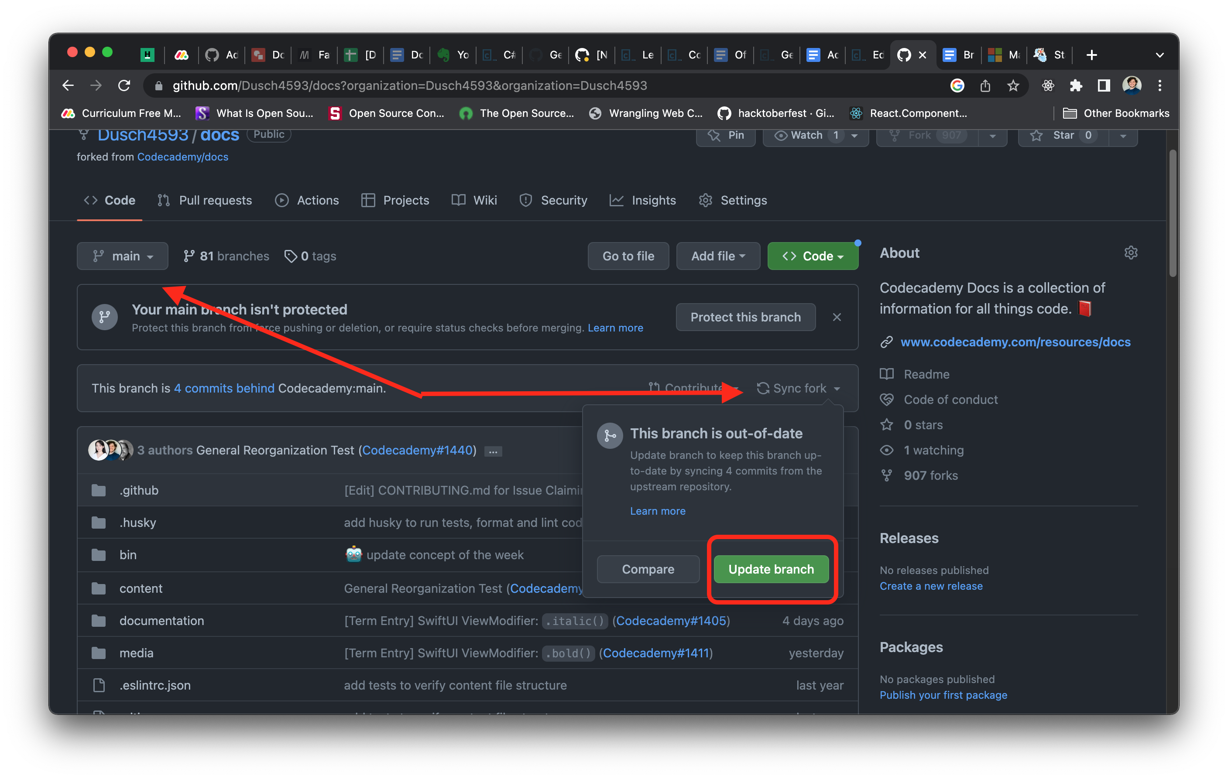This screenshot has width=1228, height=779.
Task: Open the Chrome extensions puzzle icon
Action: click(x=1076, y=85)
